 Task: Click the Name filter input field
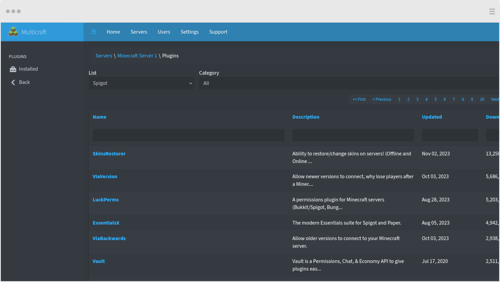pos(188,135)
